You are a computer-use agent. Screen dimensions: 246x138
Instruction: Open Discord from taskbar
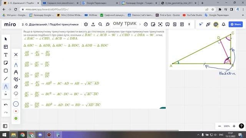click(x=40, y=135)
